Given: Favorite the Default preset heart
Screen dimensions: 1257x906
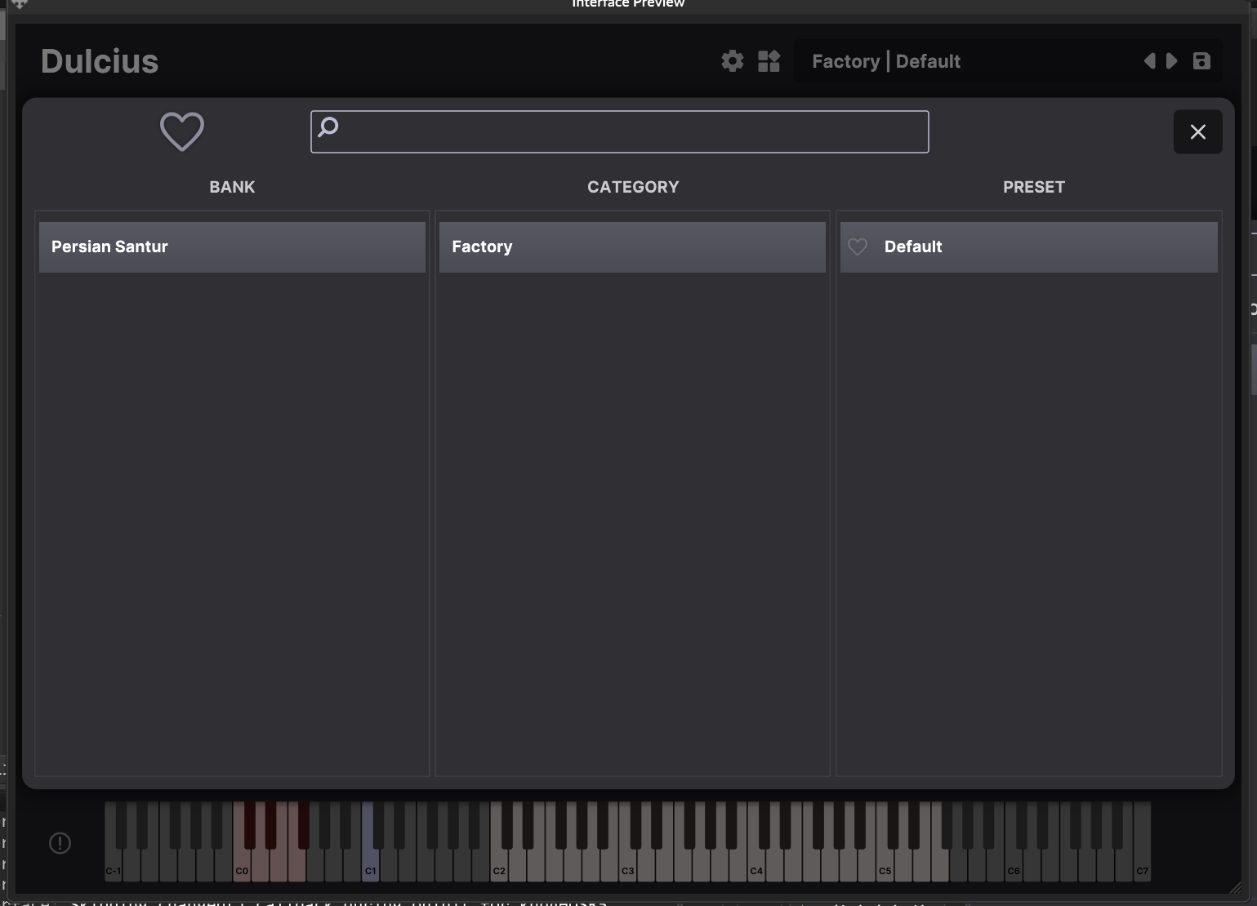Looking at the screenshot, I should pyautogui.click(x=858, y=246).
